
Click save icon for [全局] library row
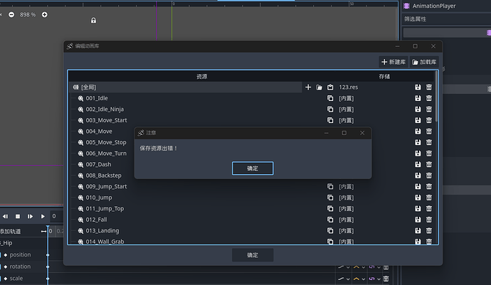click(x=418, y=87)
